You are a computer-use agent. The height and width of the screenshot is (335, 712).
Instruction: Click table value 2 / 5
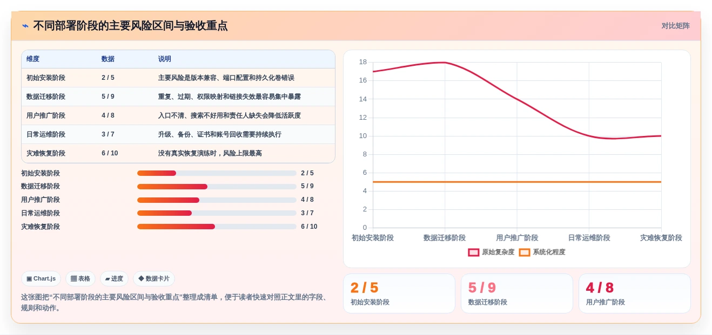[x=108, y=78]
